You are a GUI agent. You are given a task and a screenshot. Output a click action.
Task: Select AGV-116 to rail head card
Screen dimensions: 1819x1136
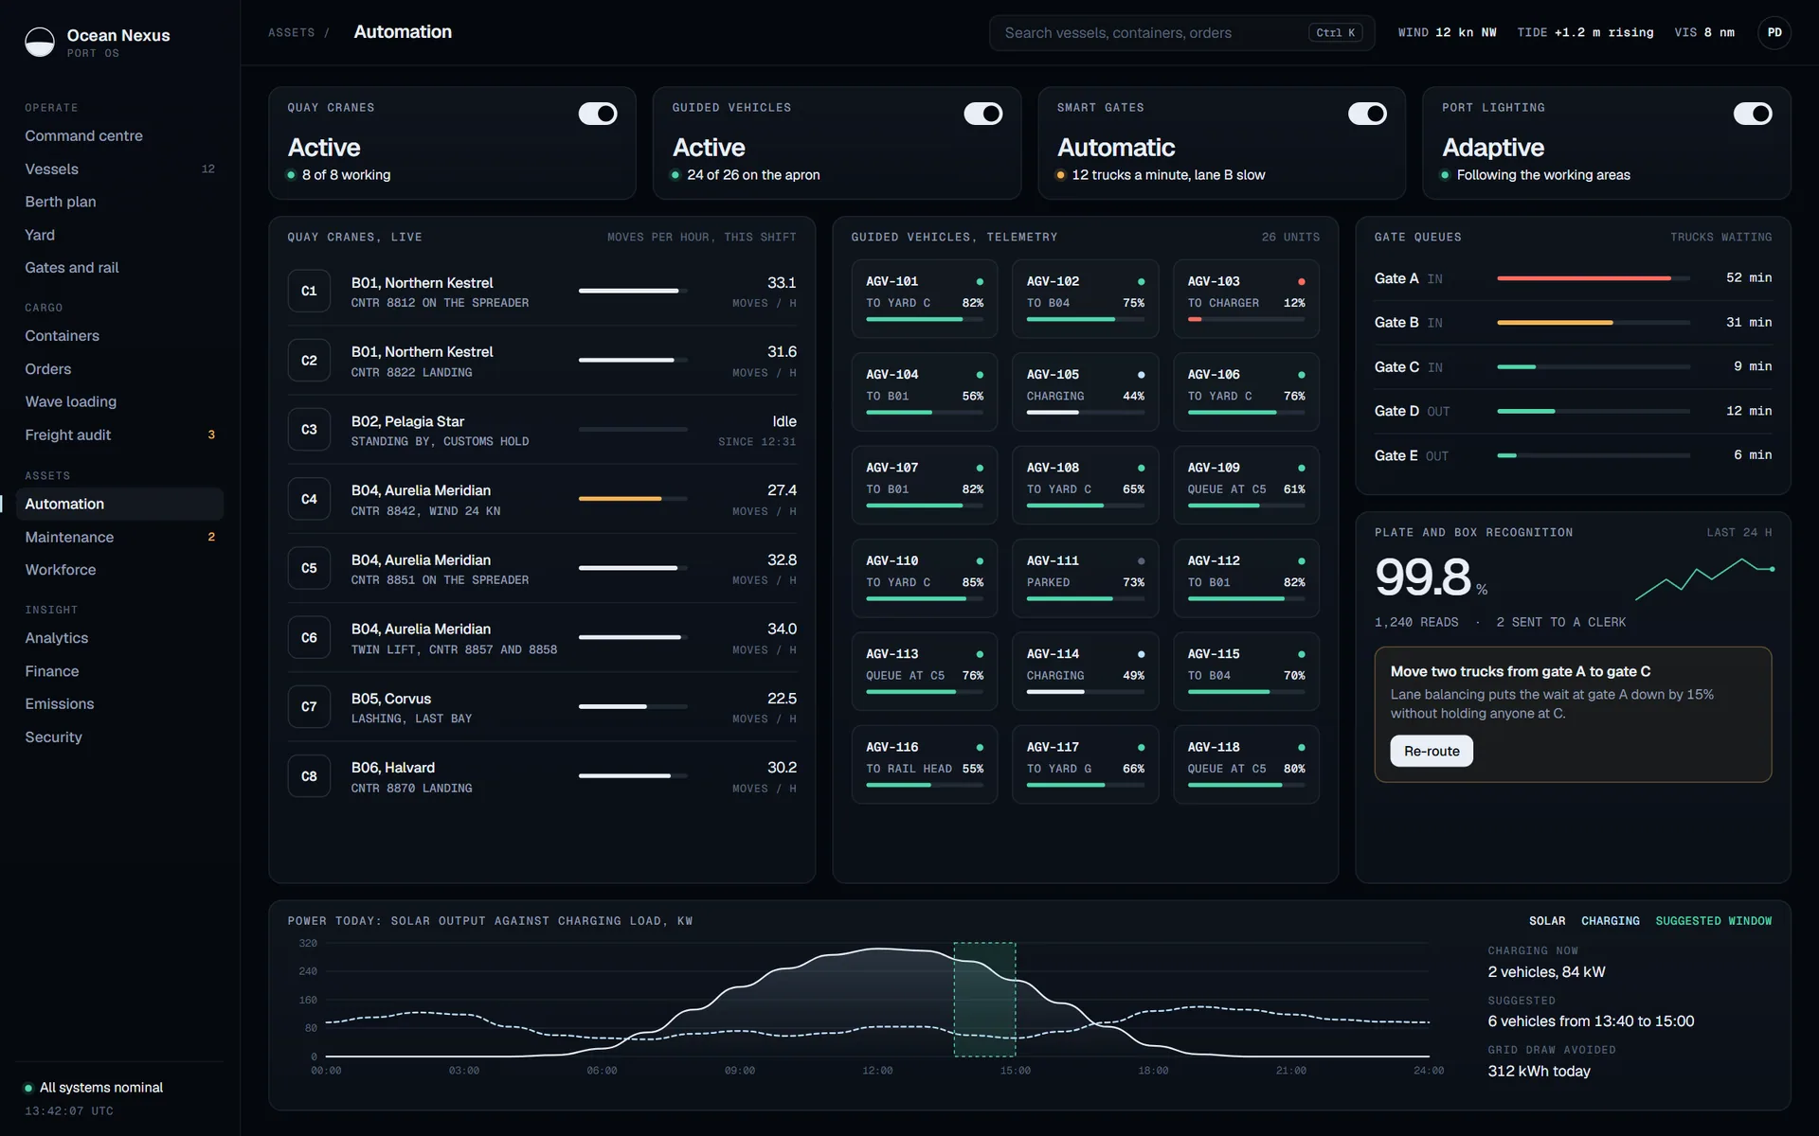[924, 765]
